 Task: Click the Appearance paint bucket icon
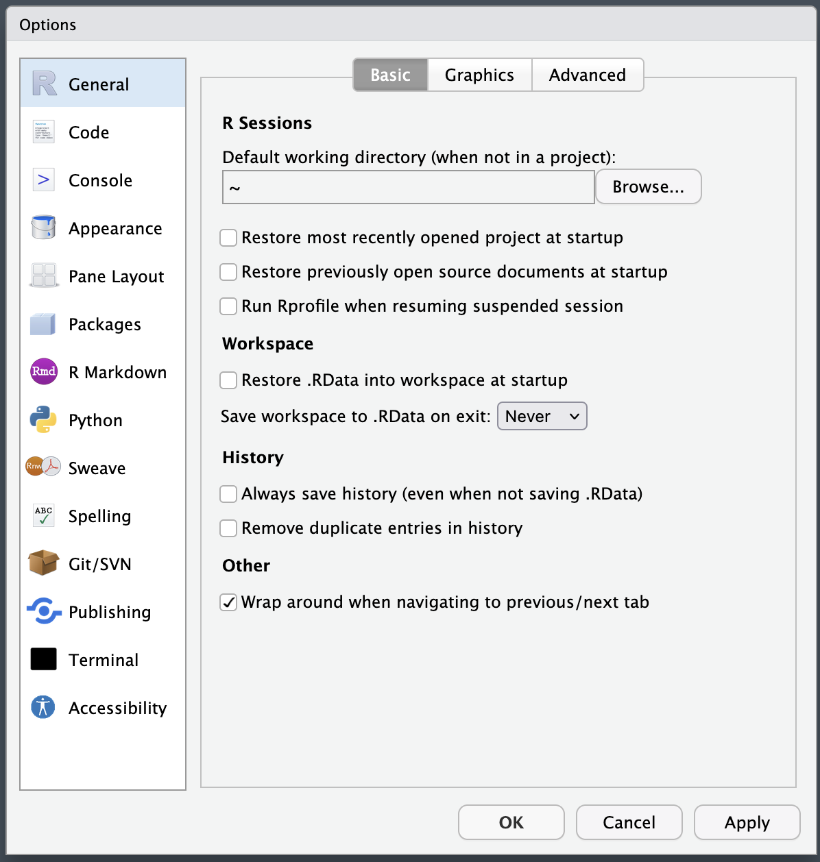click(44, 227)
